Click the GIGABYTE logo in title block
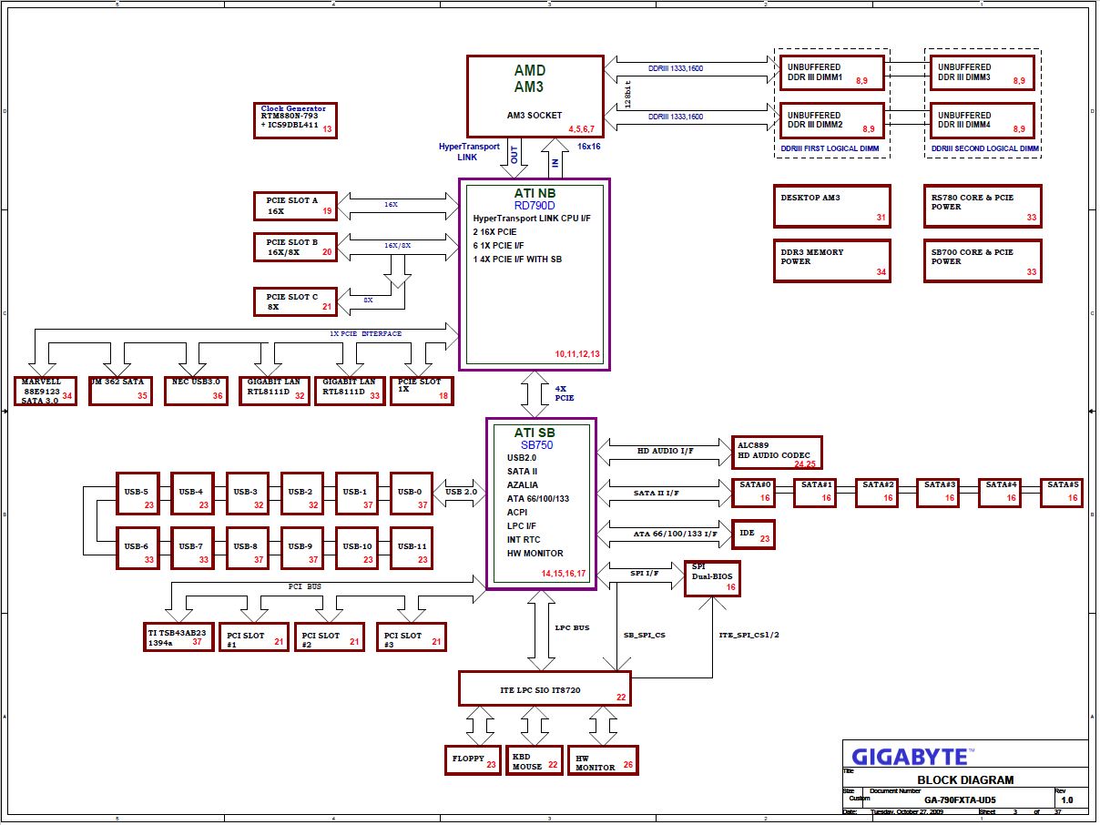The height and width of the screenshot is (825, 1100). 912,756
